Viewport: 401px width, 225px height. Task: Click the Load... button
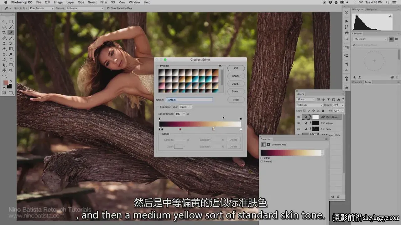[236, 84]
